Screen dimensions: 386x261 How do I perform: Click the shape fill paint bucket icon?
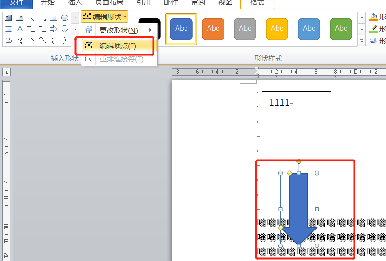click(373, 17)
